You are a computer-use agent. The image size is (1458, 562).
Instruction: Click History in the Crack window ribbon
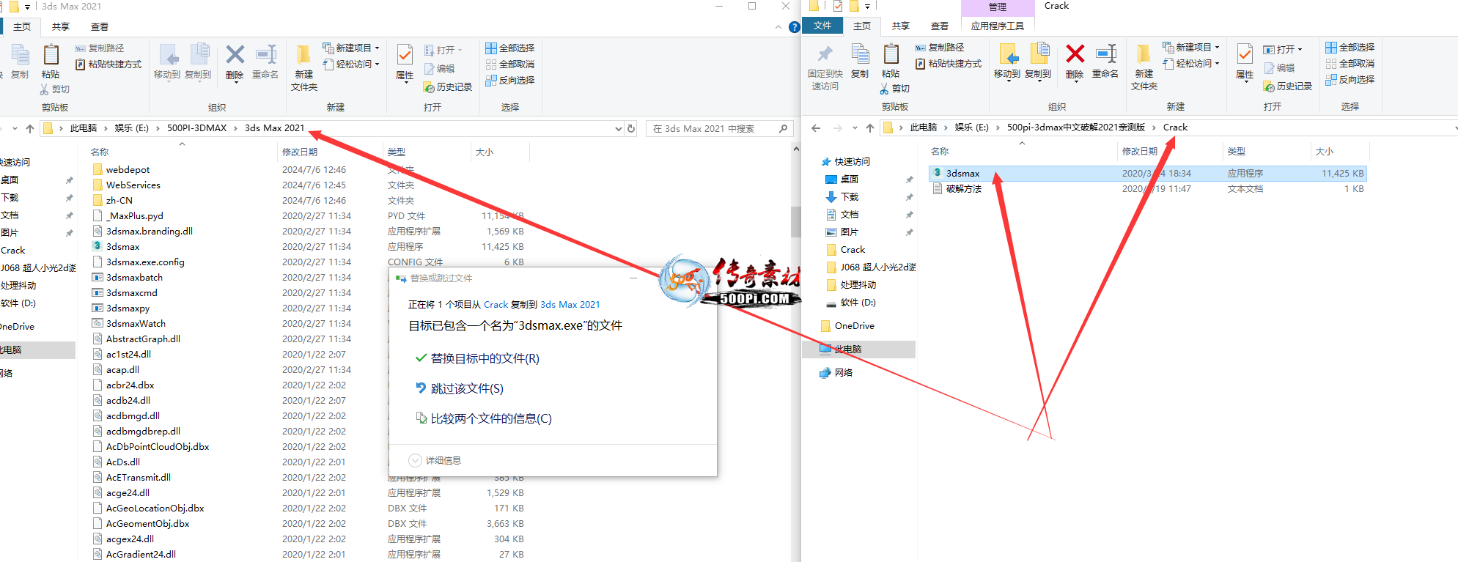[1288, 86]
